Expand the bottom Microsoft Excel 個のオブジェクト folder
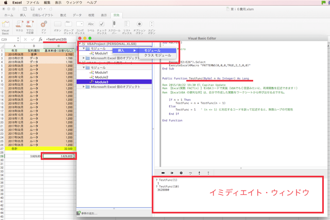This screenshot has height=220, width=330. point(84,87)
